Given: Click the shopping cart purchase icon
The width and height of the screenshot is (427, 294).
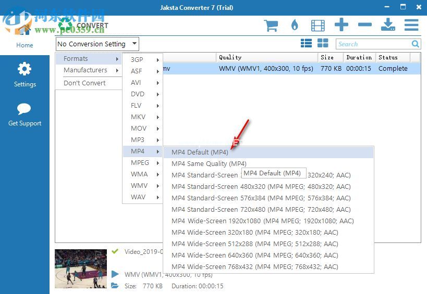Looking at the screenshot, I should coord(271,25).
